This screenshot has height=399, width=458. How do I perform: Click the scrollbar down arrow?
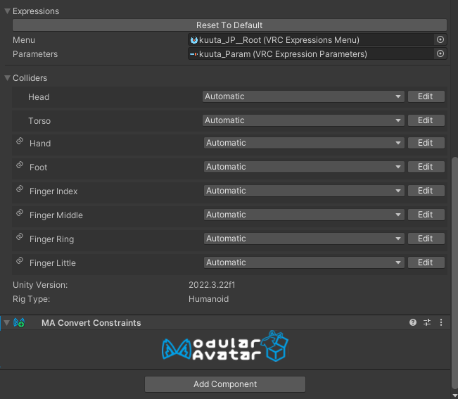tap(454, 395)
